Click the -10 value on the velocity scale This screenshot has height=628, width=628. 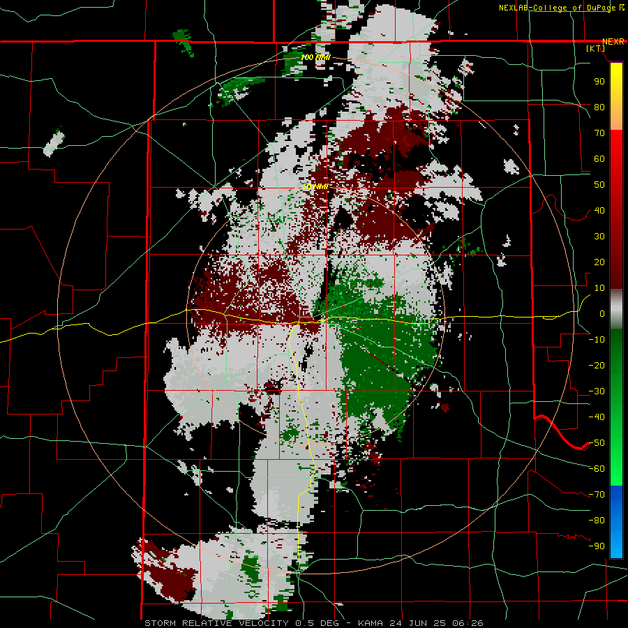point(597,340)
